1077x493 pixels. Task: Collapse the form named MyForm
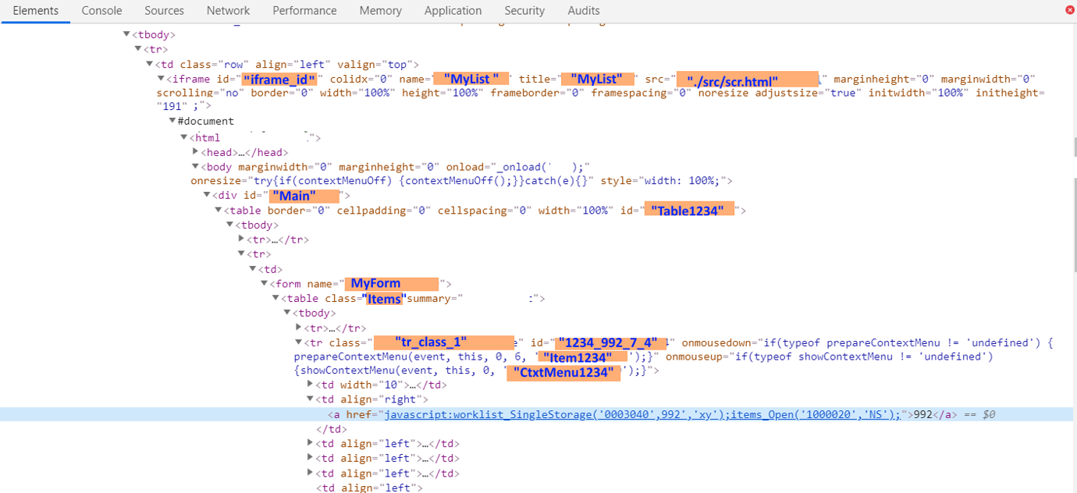tap(263, 282)
